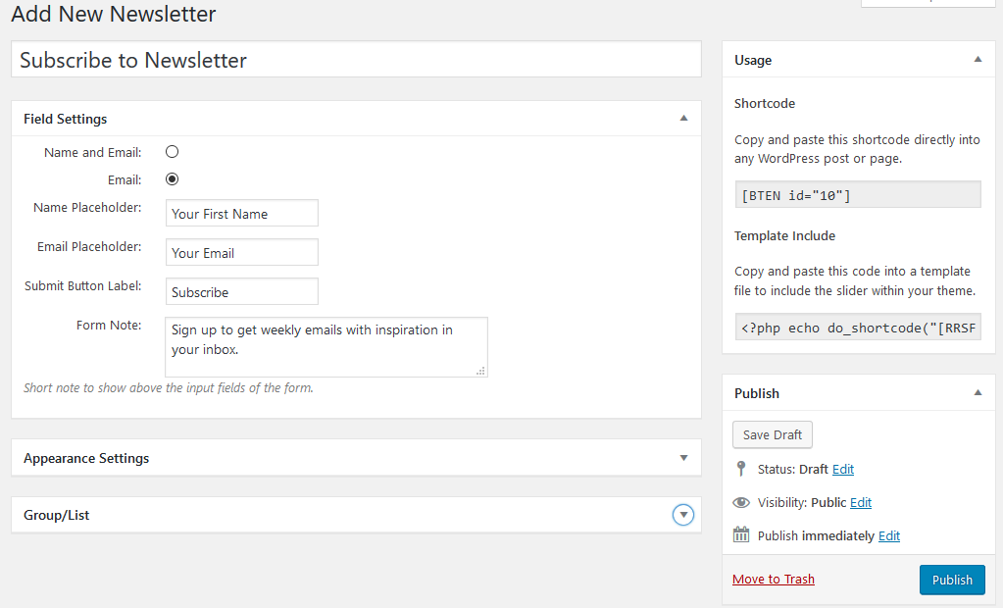This screenshot has width=1003, height=608.
Task: Select the PHP template include code field
Action: 858,327
